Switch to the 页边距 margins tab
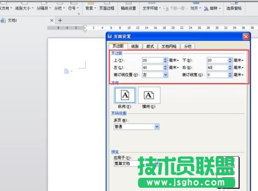 (x=118, y=46)
